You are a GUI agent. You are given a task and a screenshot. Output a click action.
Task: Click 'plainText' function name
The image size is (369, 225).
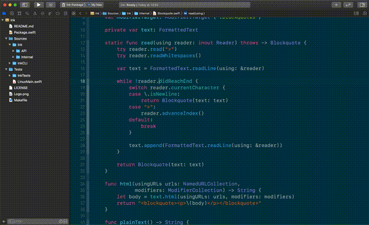coord(133,222)
